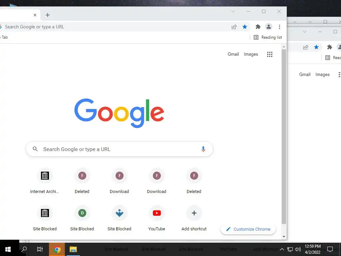
Task: Open reading list icon in background Chrome window
Action: (x=328, y=57)
